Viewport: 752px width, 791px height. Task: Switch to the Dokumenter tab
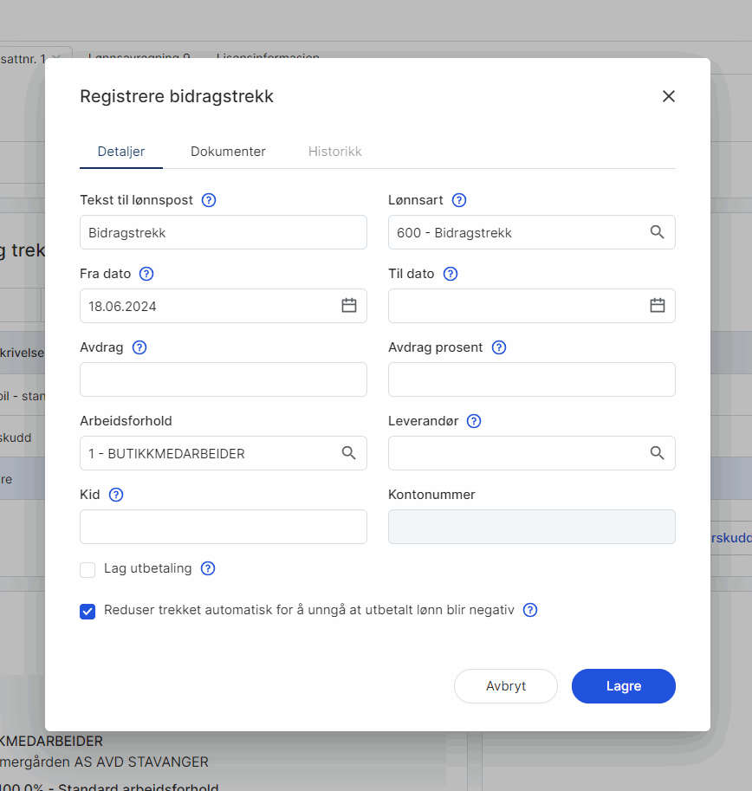[x=228, y=152]
